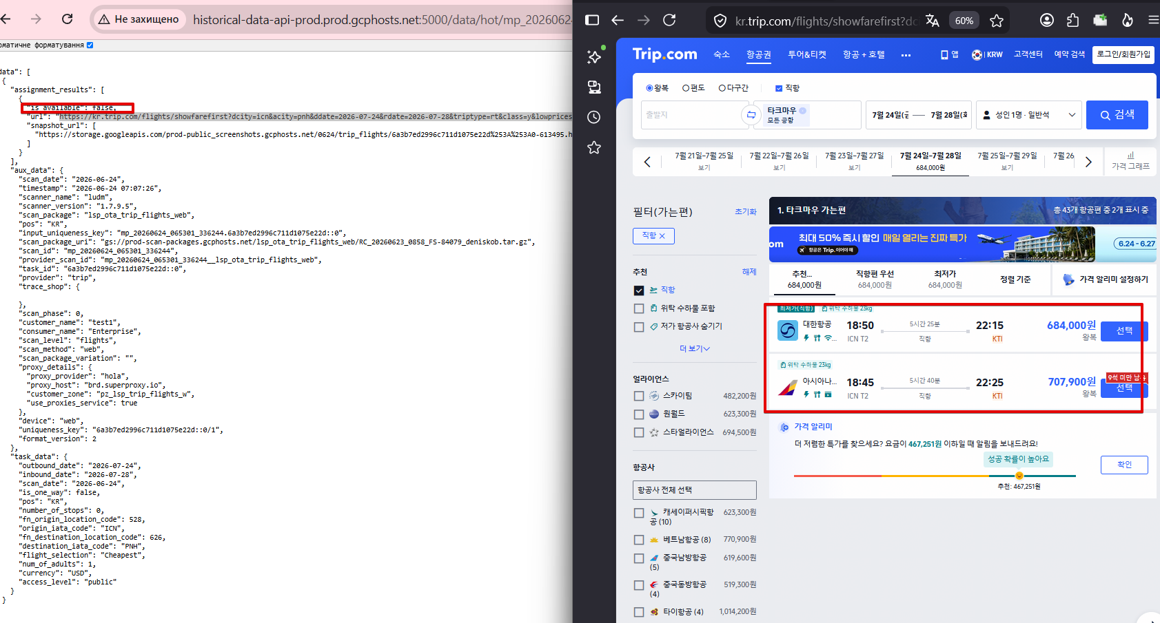The image size is (1160, 623).
Task: Click the Korean Air airline logo
Action: click(x=788, y=330)
